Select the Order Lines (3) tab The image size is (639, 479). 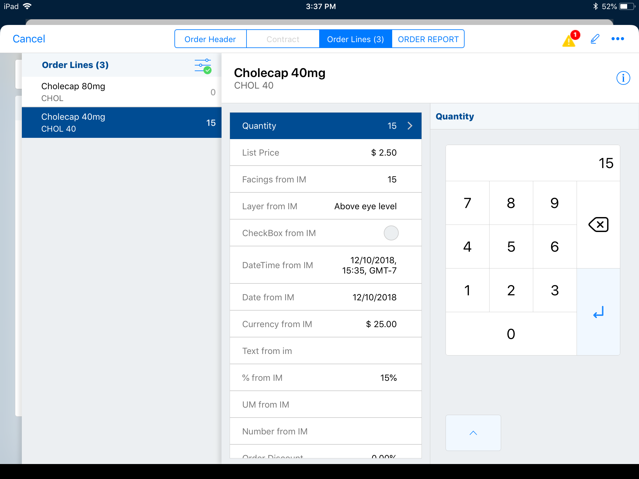pyautogui.click(x=355, y=39)
